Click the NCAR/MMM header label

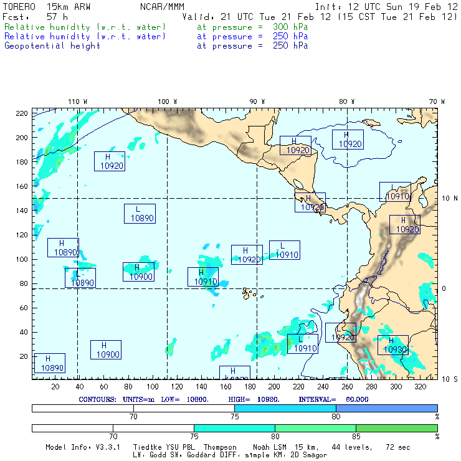[x=162, y=6]
